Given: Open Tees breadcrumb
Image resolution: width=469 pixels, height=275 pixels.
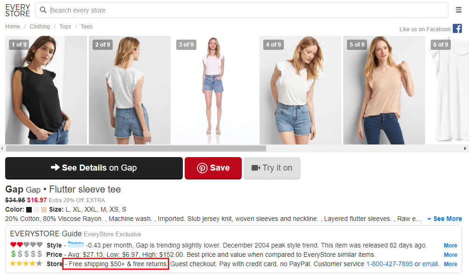Looking at the screenshot, I should coord(87,27).
